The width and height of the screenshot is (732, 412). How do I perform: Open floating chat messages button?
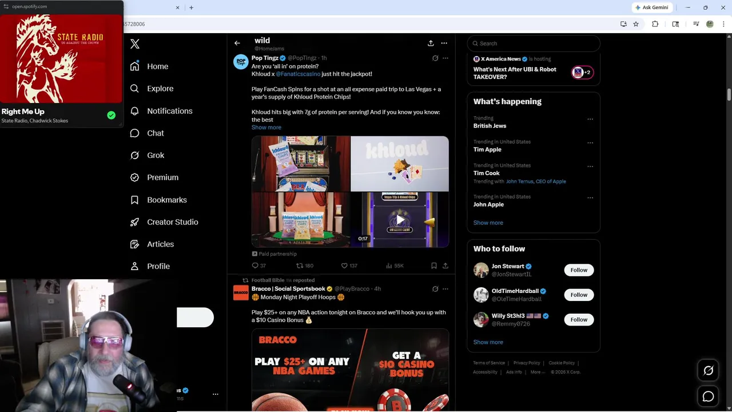tap(708, 397)
